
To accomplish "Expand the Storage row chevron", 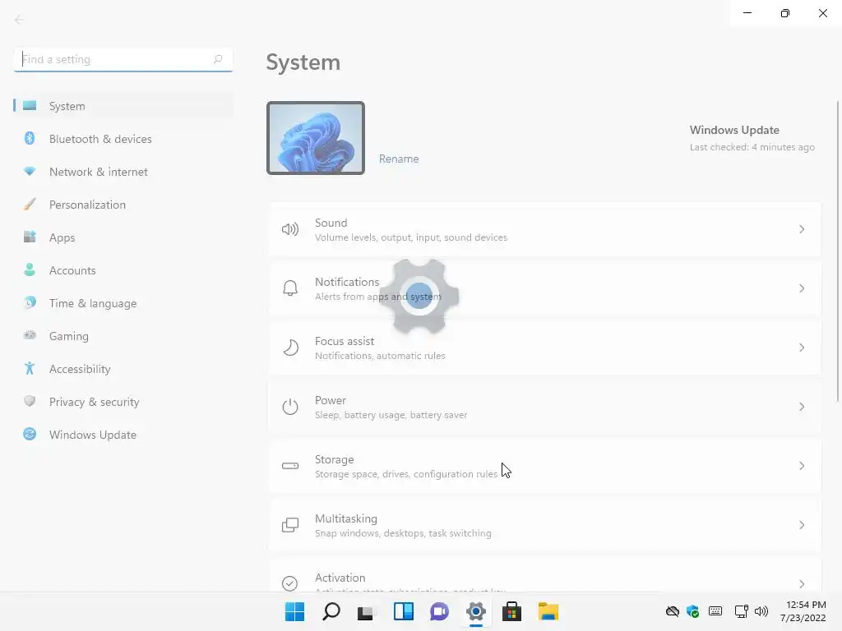I will pyautogui.click(x=802, y=466).
